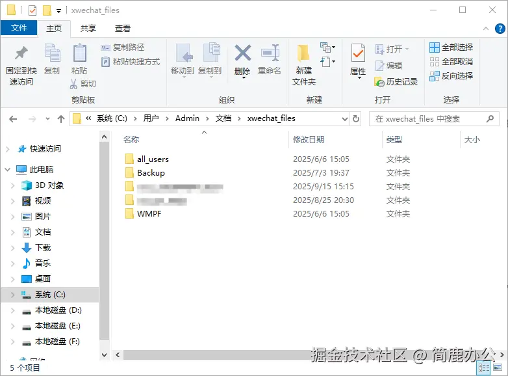Create a new folder with 新建文件夹
This screenshot has width=508, height=376.
click(x=304, y=65)
